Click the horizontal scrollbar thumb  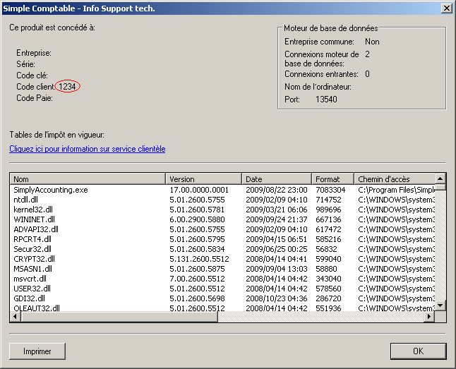[119, 317]
